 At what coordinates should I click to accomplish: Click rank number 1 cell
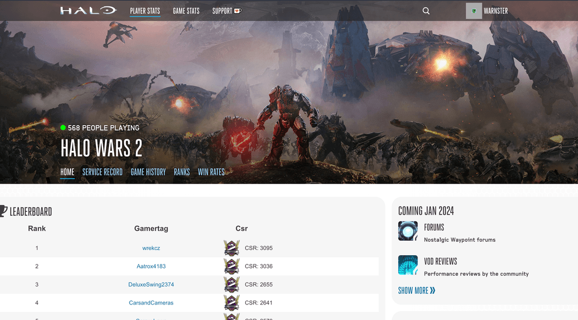[37, 248]
